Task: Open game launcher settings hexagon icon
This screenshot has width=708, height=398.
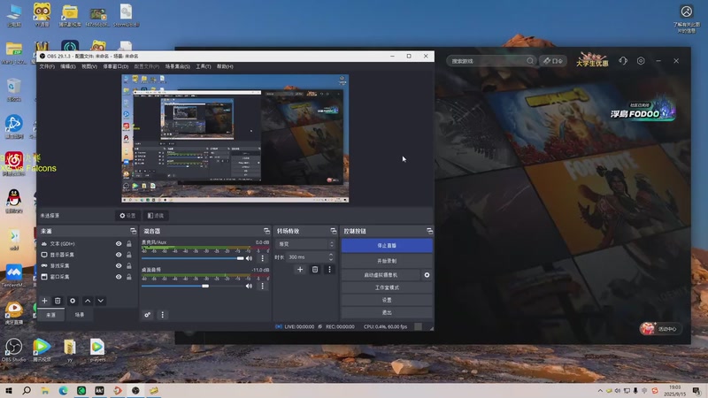Action: [x=641, y=61]
